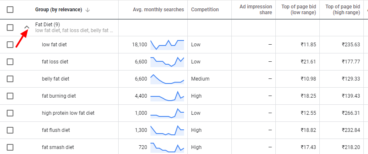
Task: Sort by Top of page bid low range
Action: (x=298, y=10)
